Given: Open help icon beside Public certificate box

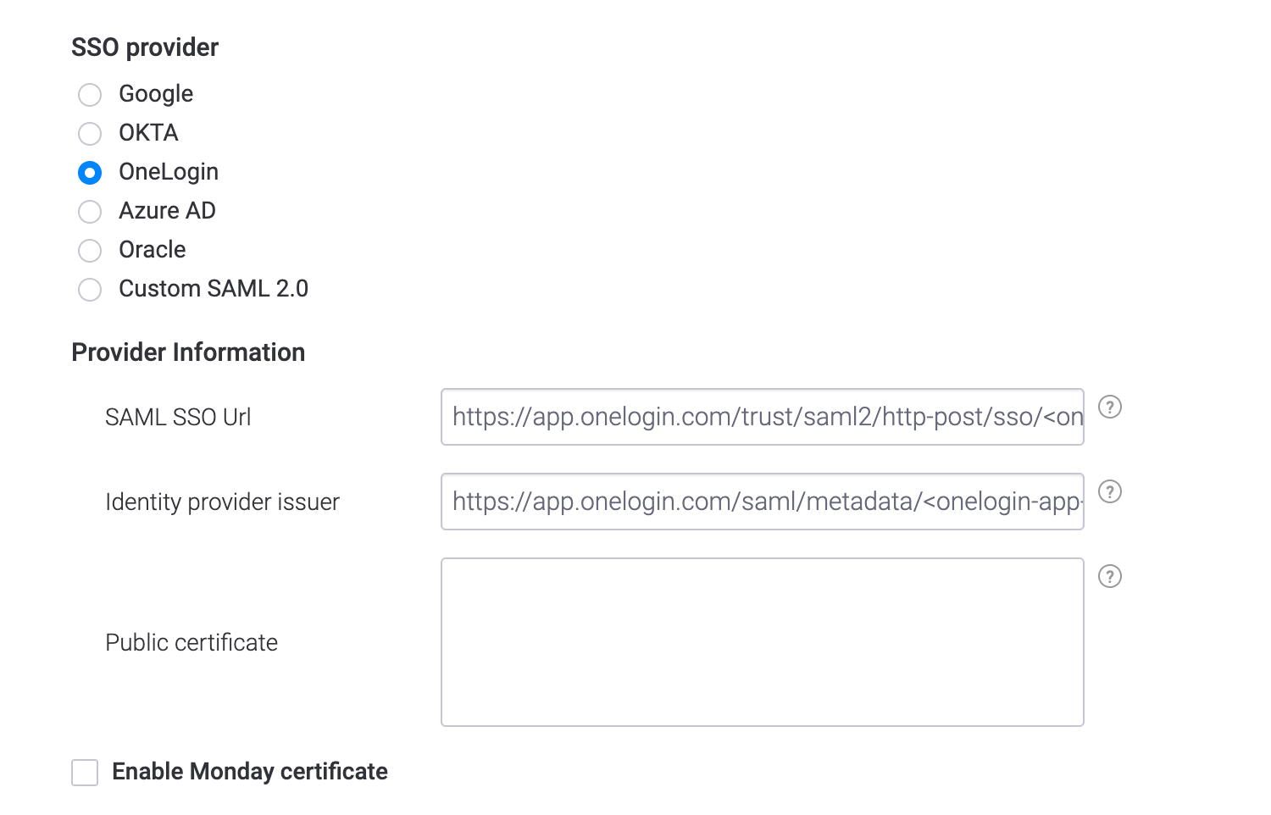Looking at the screenshot, I should coord(1110,576).
